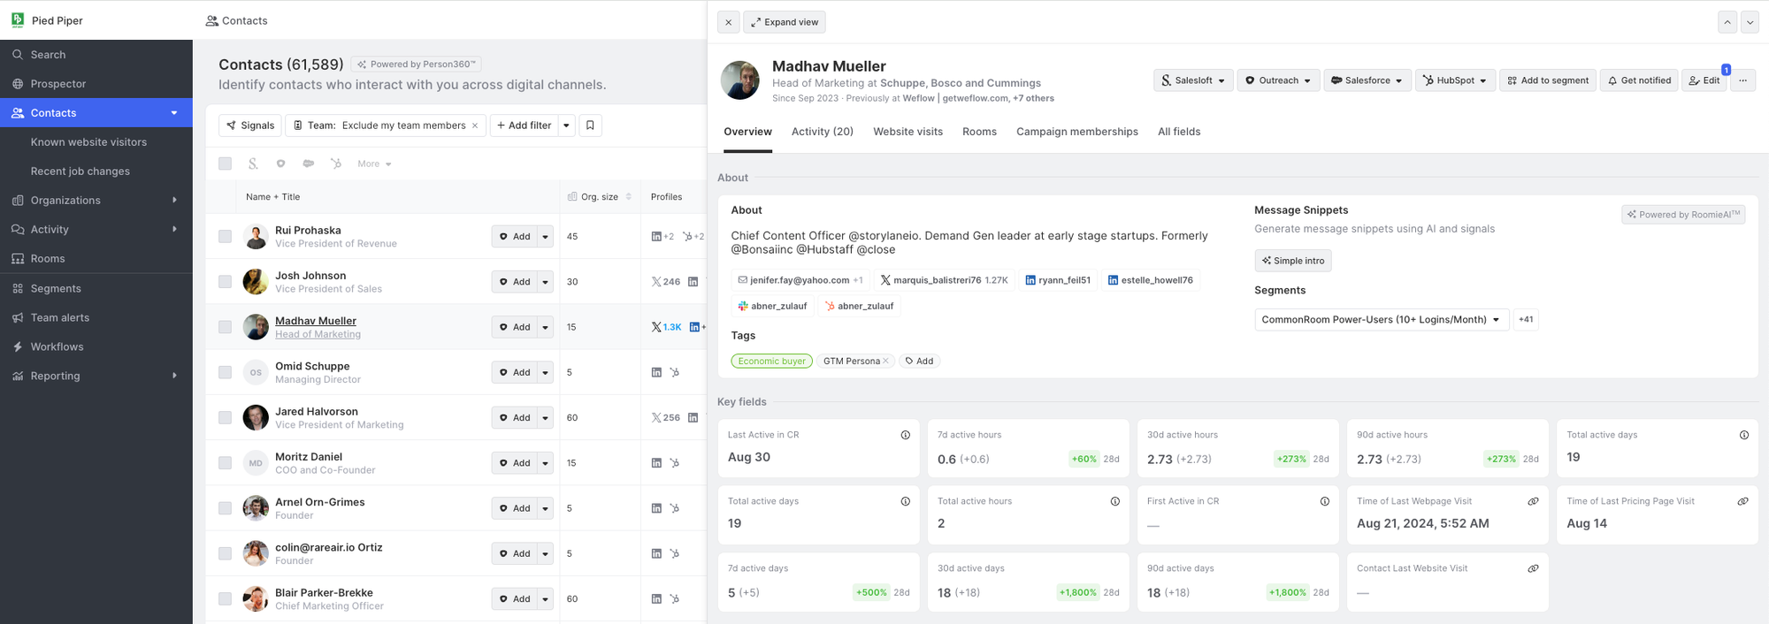Click the HubSpot icon in bulk toolbar
Screen dimensions: 1769x624
click(x=336, y=164)
